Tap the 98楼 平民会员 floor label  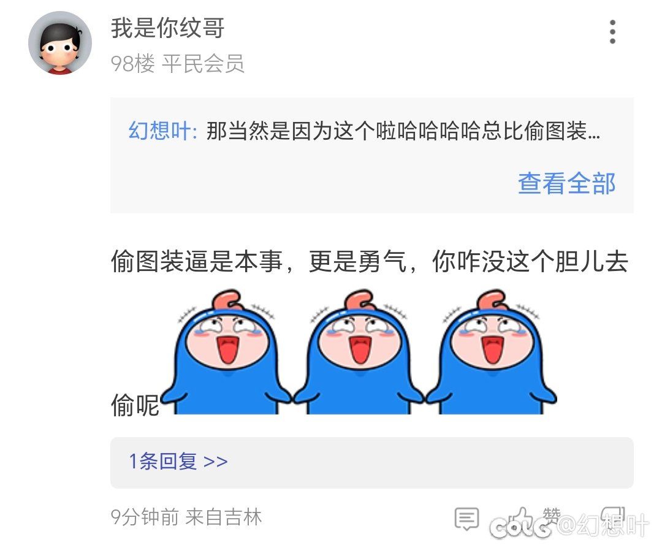coord(177,64)
